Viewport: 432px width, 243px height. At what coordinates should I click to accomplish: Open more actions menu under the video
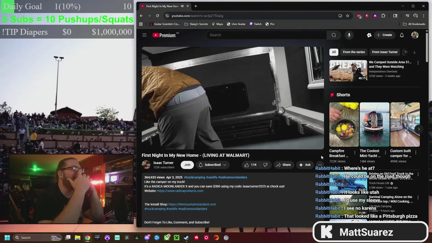tap(320, 165)
